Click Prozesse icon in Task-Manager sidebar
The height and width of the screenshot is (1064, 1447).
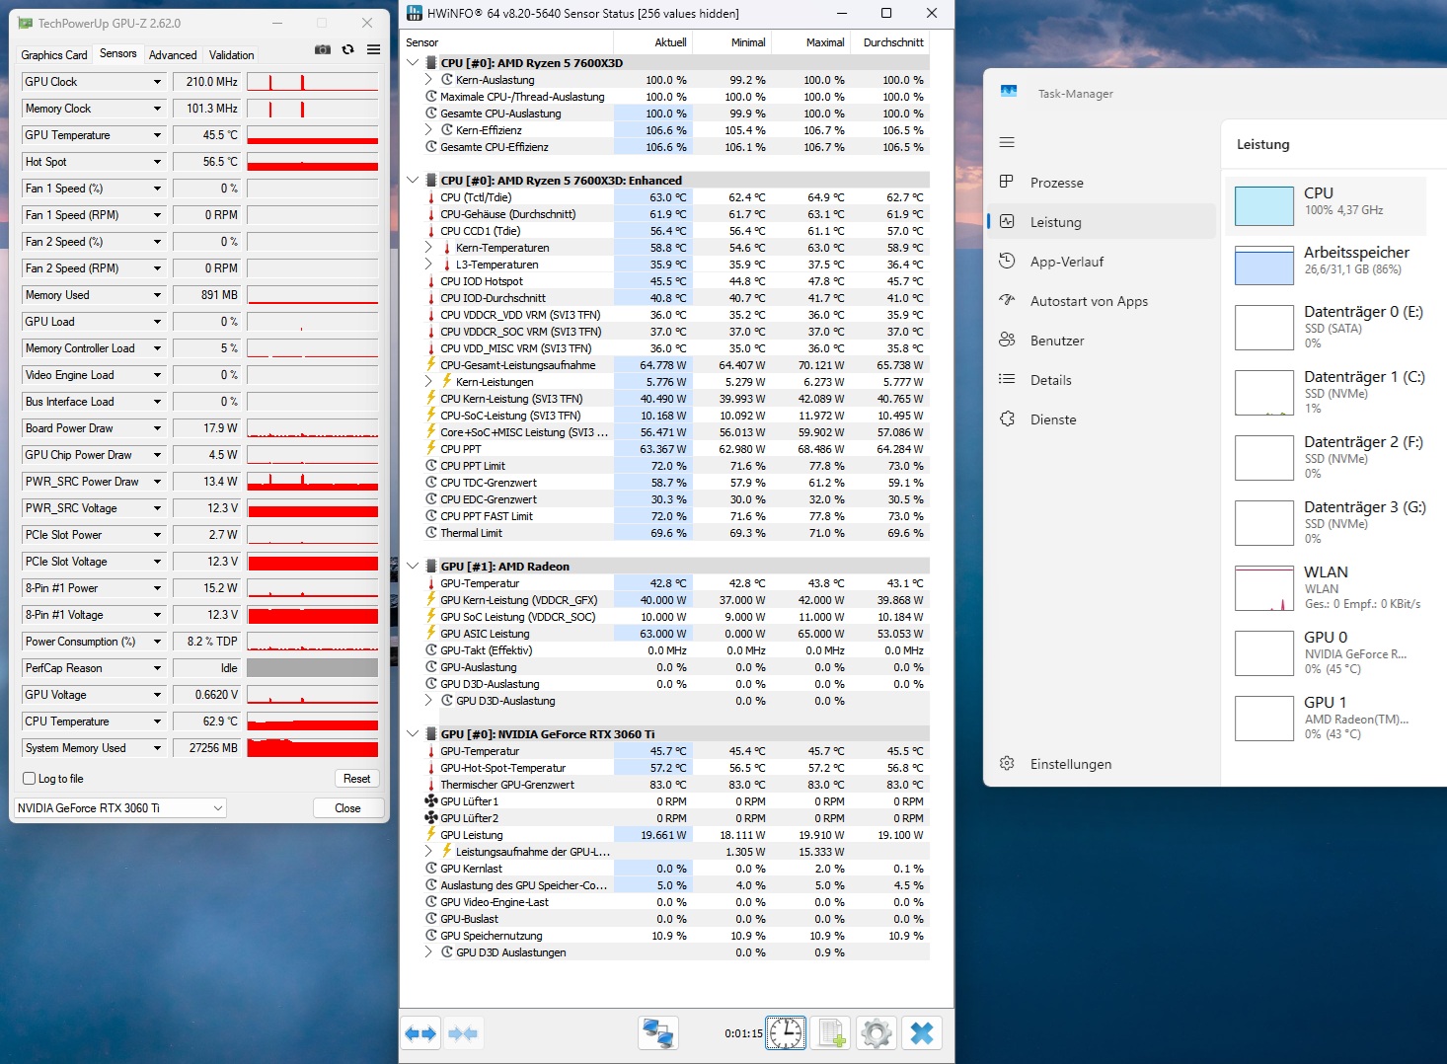(1007, 182)
